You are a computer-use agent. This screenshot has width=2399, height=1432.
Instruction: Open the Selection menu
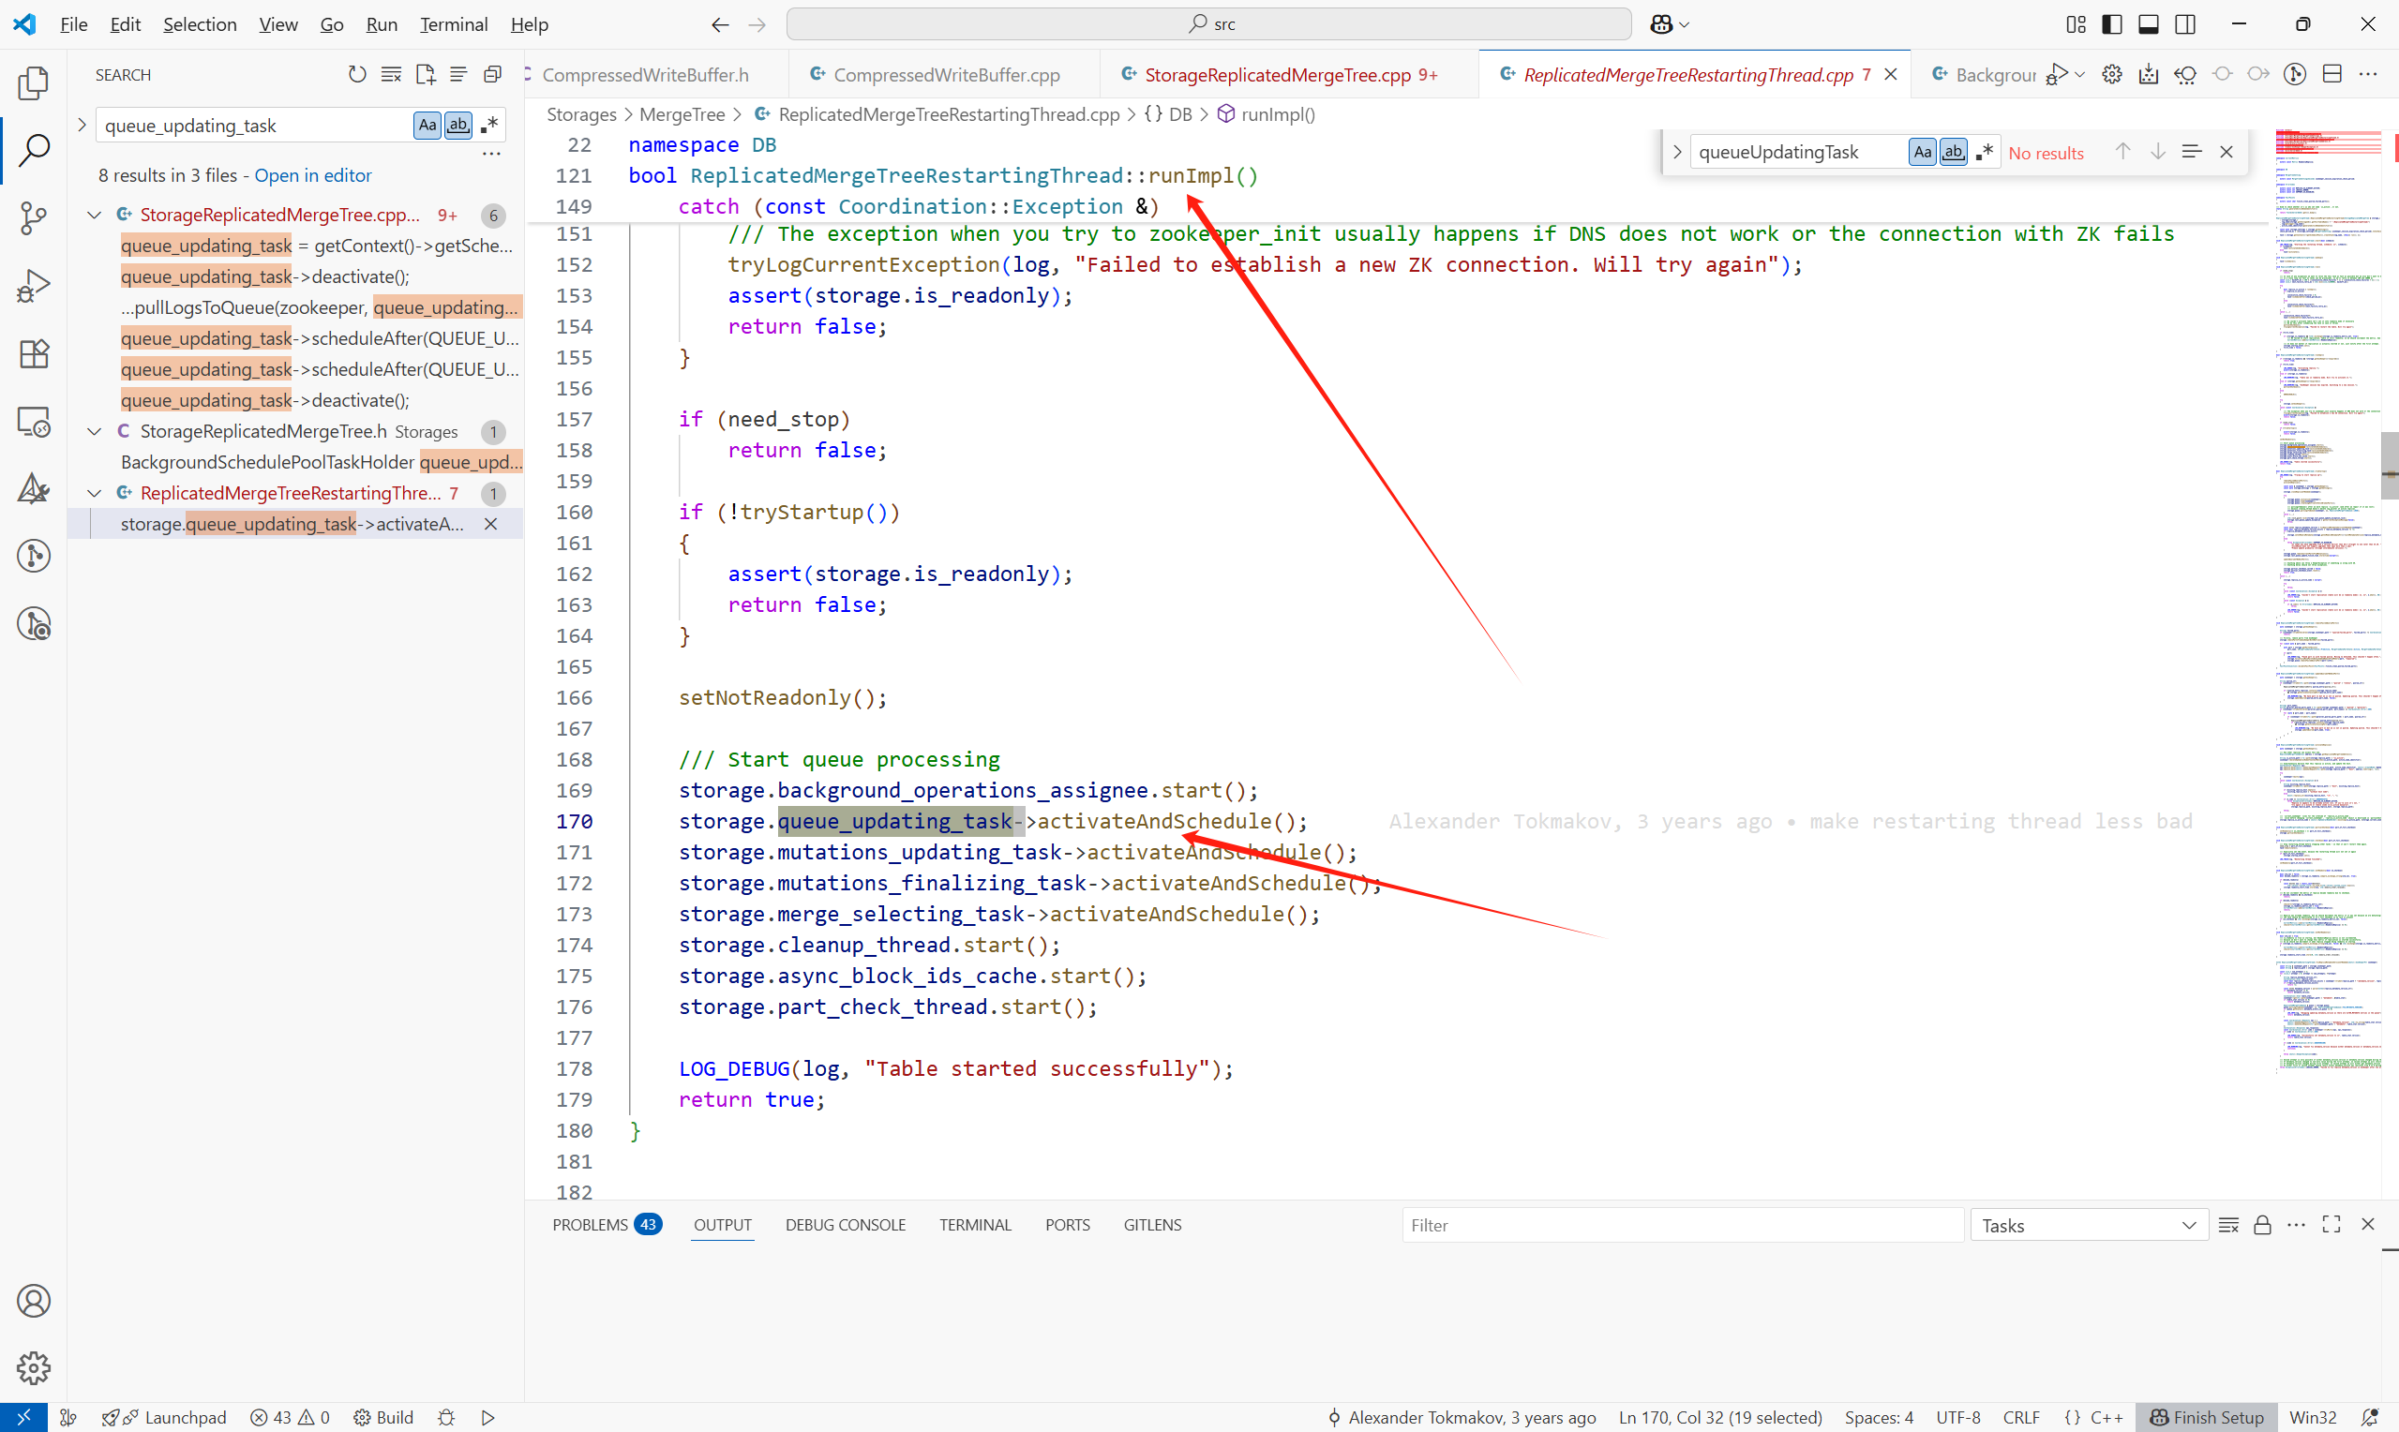point(200,24)
